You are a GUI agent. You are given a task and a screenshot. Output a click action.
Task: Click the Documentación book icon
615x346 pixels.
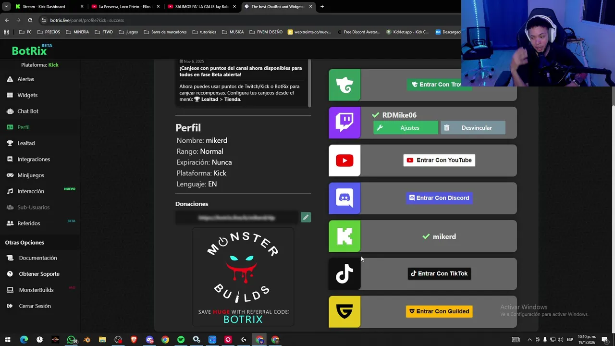10,258
